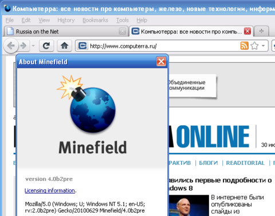Screen dimensions: 275x216
Task: Open the READITORIAL section link
Action: tap(245, 163)
